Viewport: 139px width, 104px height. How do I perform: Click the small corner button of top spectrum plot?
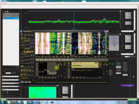point(120,11)
